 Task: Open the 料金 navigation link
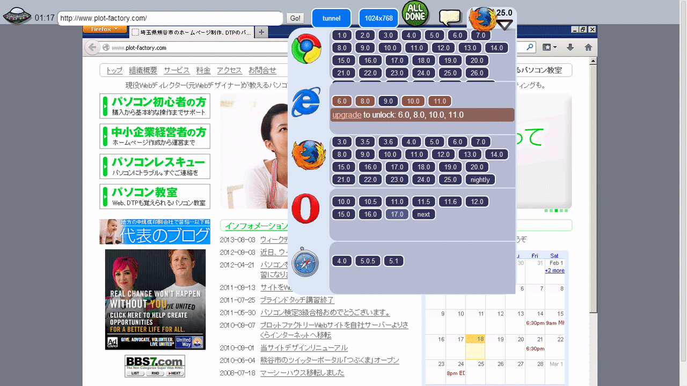coord(203,70)
